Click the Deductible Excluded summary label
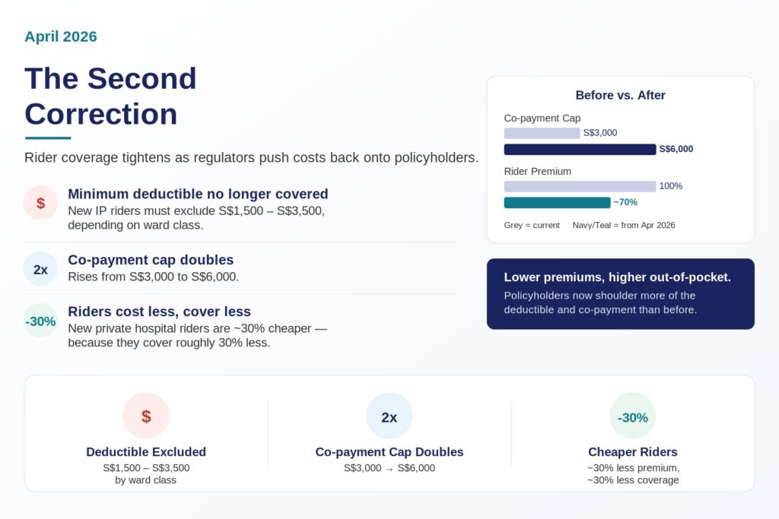The height and width of the screenshot is (519, 779). click(x=146, y=452)
